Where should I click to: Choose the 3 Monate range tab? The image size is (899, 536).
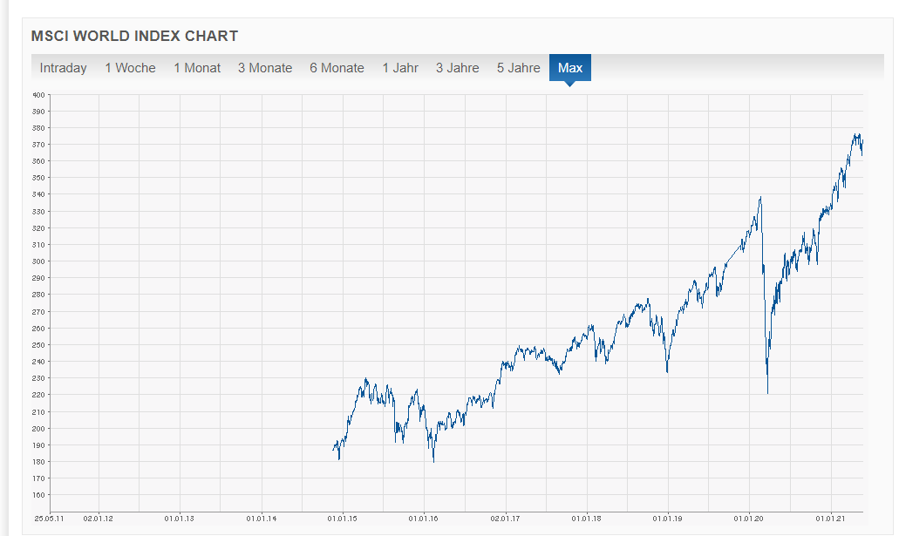pos(265,68)
